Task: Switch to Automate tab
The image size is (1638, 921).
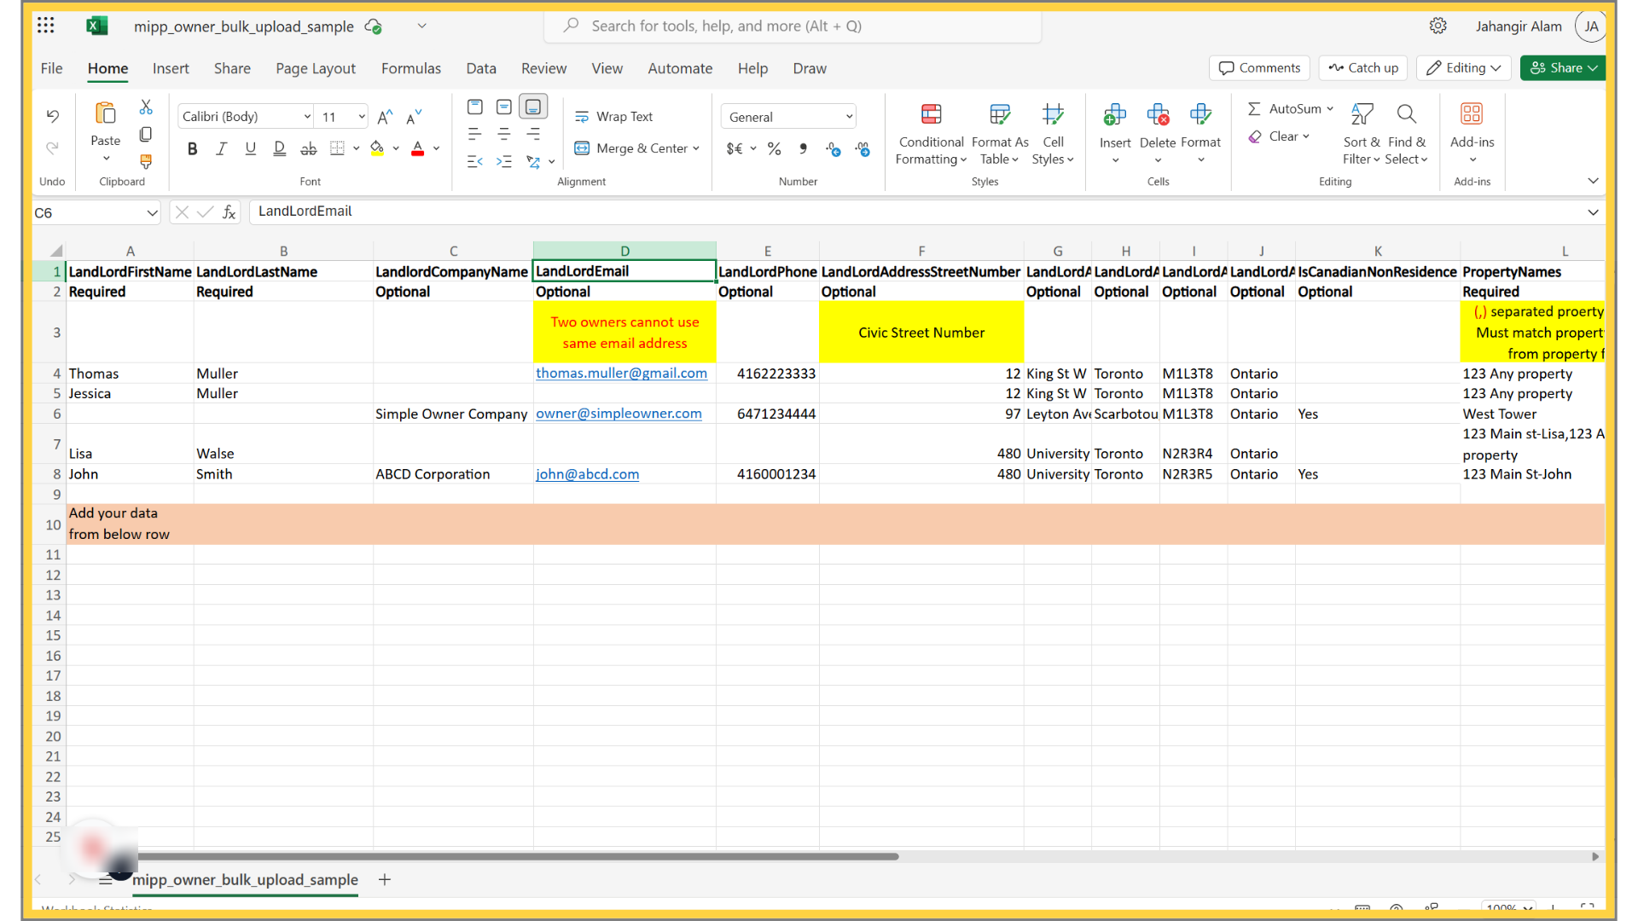Action: [x=680, y=68]
